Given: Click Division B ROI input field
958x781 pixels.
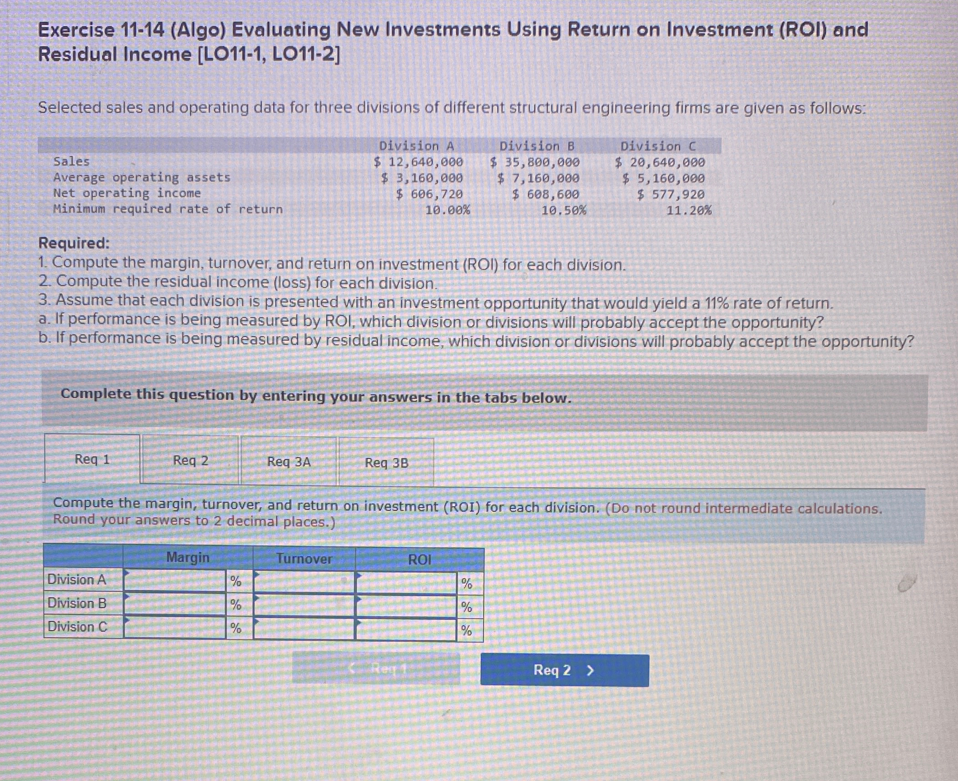Looking at the screenshot, I should 406,606.
